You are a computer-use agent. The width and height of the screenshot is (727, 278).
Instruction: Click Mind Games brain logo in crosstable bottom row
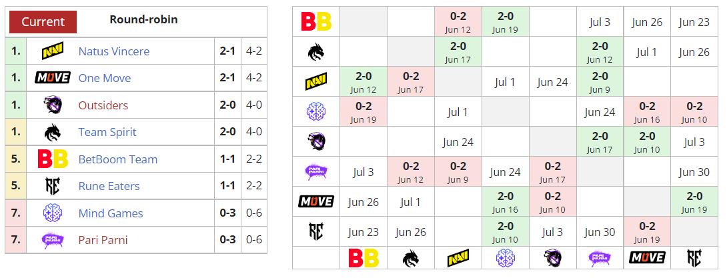[x=506, y=257]
